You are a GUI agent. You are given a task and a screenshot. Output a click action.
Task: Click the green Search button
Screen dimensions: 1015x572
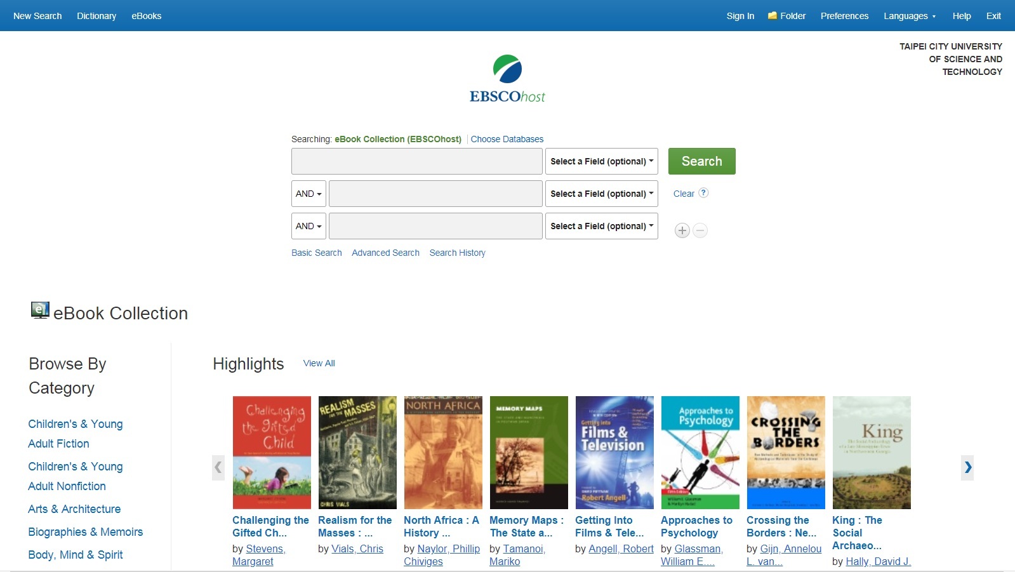[x=702, y=161]
